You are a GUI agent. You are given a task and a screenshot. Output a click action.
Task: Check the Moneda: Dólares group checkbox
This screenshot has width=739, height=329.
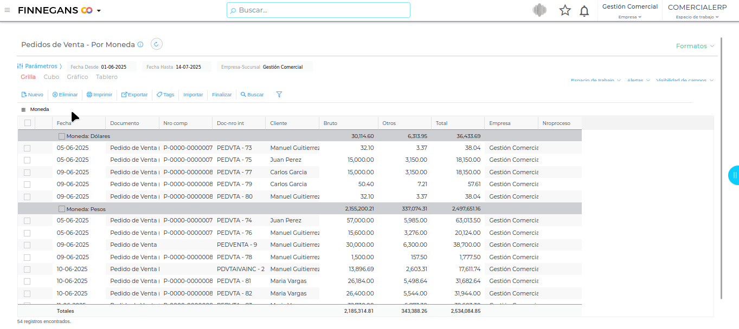[x=62, y=136]
